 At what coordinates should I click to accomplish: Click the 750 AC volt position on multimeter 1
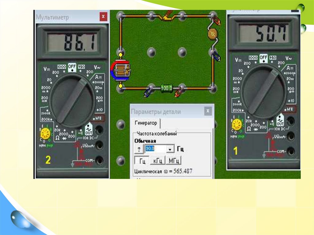tap(273, 58)
